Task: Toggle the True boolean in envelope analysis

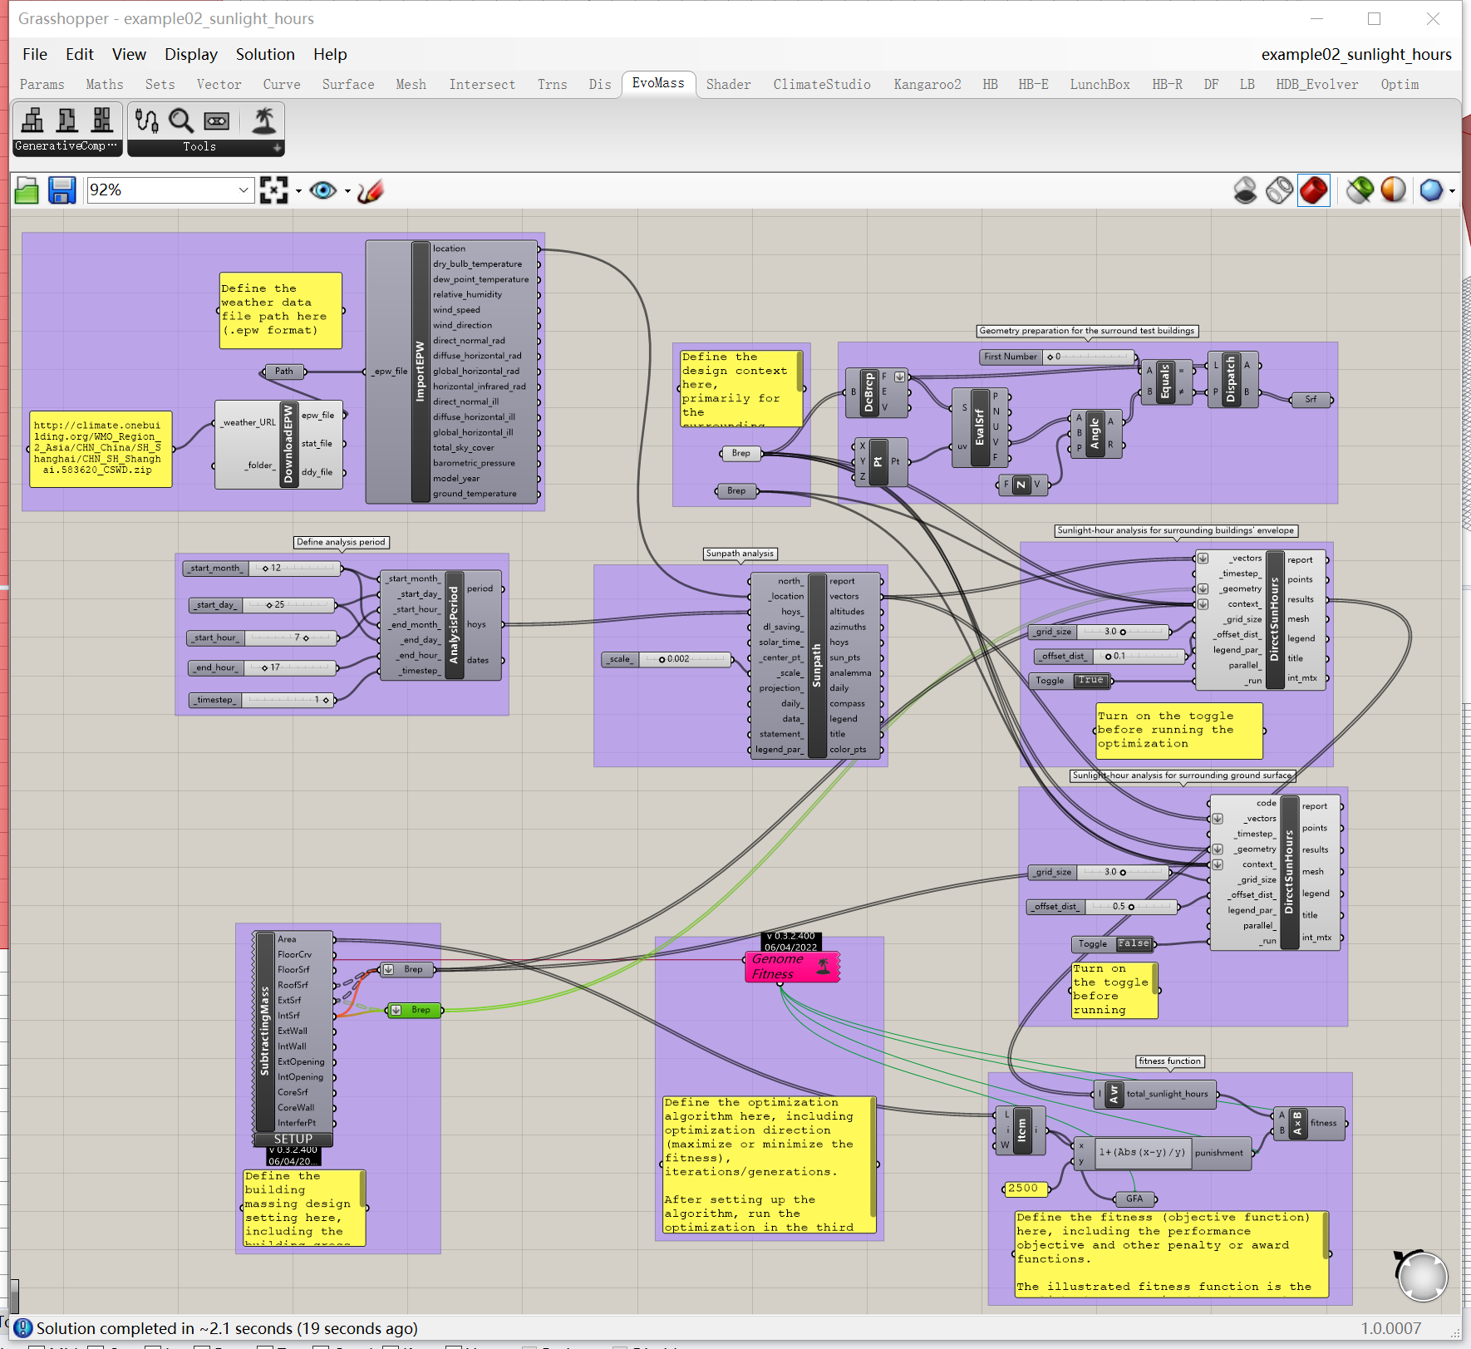Action: click(x=1090, y=681)
